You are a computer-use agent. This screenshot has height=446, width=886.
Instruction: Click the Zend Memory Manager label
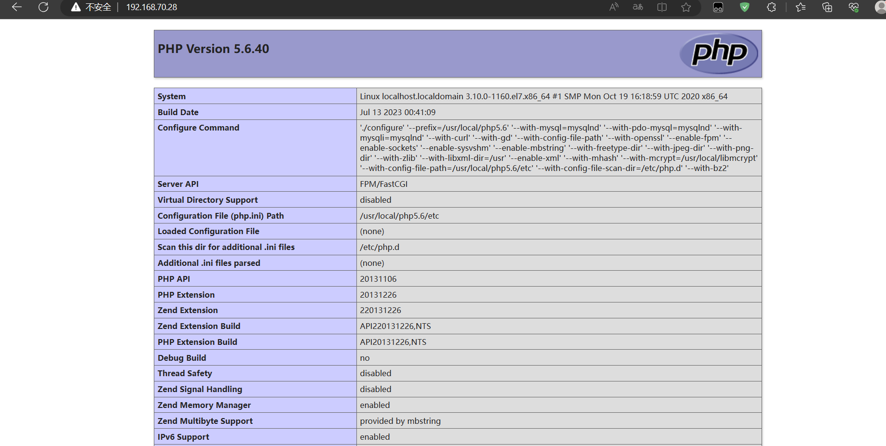tap(204, 405)
